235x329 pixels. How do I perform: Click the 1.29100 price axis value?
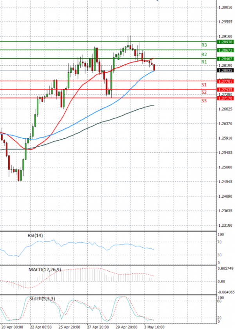[225, 36]
